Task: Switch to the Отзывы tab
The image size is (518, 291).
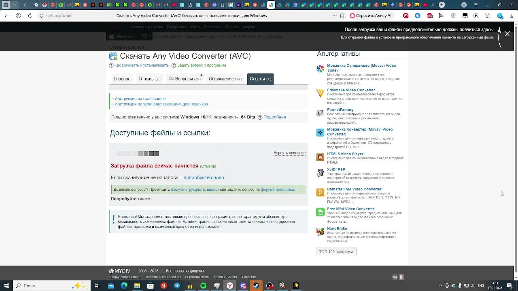Action: tap(149, 79)
